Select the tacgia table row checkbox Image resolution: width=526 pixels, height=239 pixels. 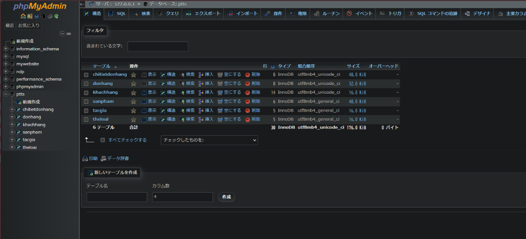click(x=86, y=110)
